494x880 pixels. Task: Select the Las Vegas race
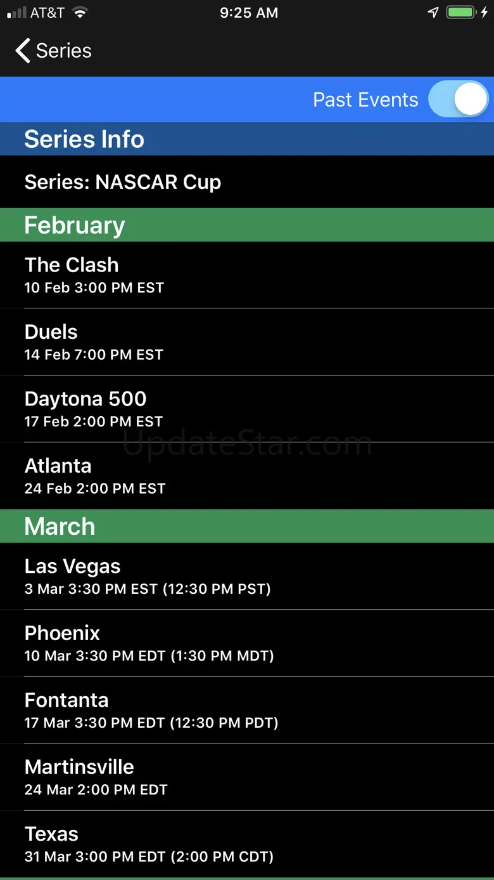[247, 576]
